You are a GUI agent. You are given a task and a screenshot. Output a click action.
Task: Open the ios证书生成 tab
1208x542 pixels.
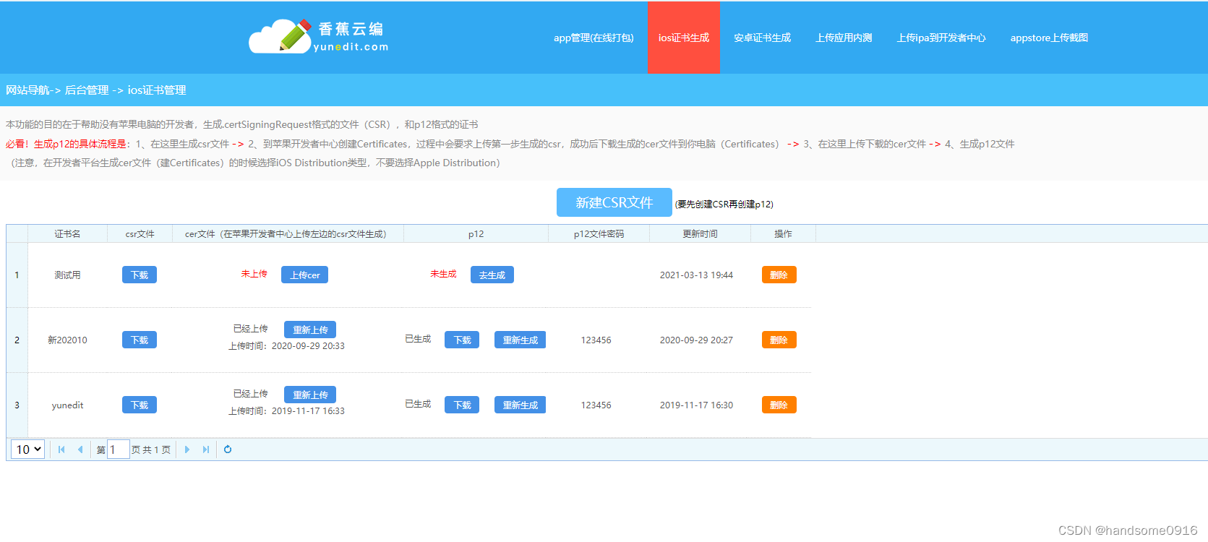coord(683,38)
